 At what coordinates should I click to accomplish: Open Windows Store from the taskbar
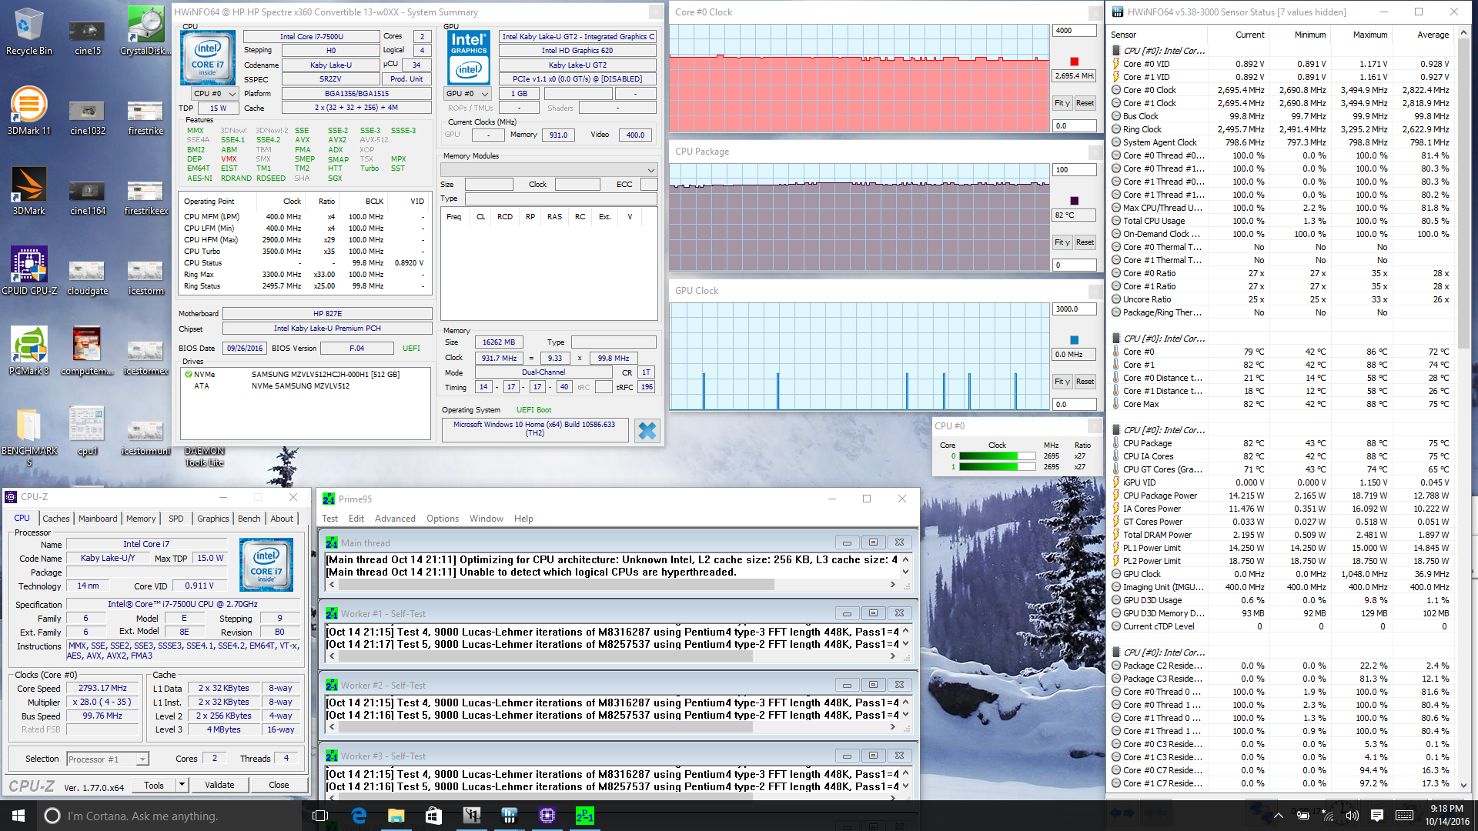[433, 816]
